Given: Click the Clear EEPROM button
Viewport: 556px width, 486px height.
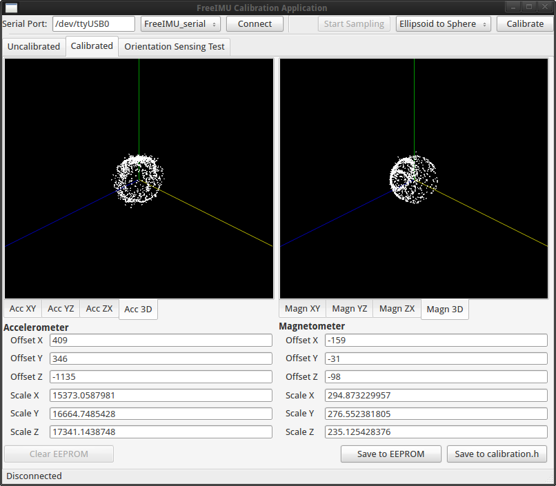Looking at the screenshot, I should (59, 454).
